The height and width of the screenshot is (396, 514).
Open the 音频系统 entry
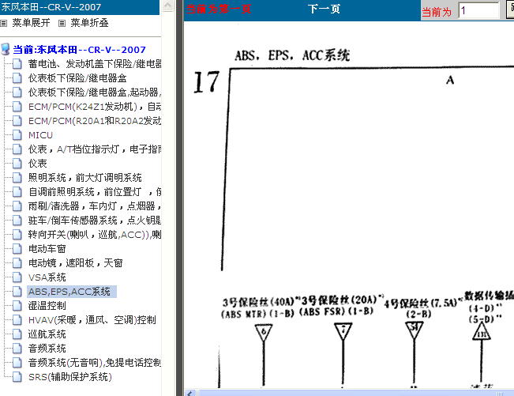pos(47,349)
